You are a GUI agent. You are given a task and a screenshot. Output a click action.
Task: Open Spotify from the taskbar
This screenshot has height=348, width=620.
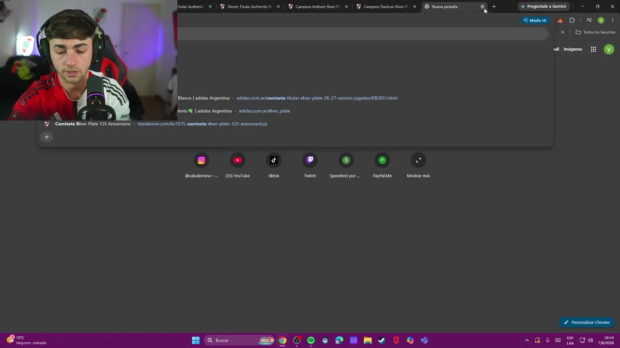[x=311, y=340]
